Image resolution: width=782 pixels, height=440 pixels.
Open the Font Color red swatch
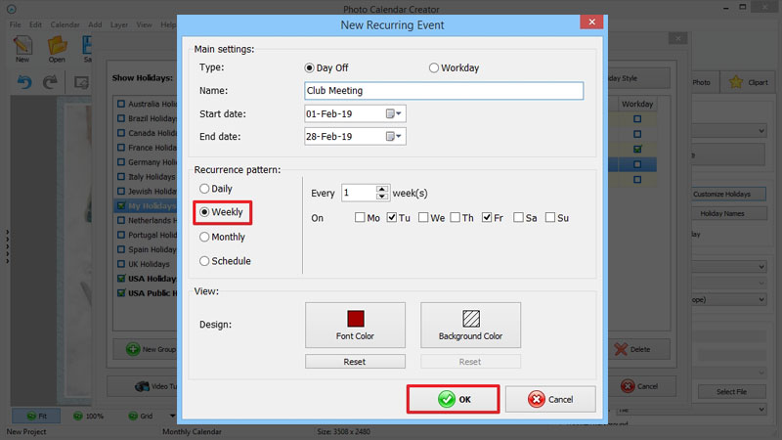[x=356, y=319]
